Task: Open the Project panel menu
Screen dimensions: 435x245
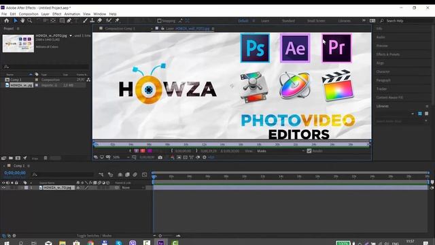Action: [x=18, y=29]
